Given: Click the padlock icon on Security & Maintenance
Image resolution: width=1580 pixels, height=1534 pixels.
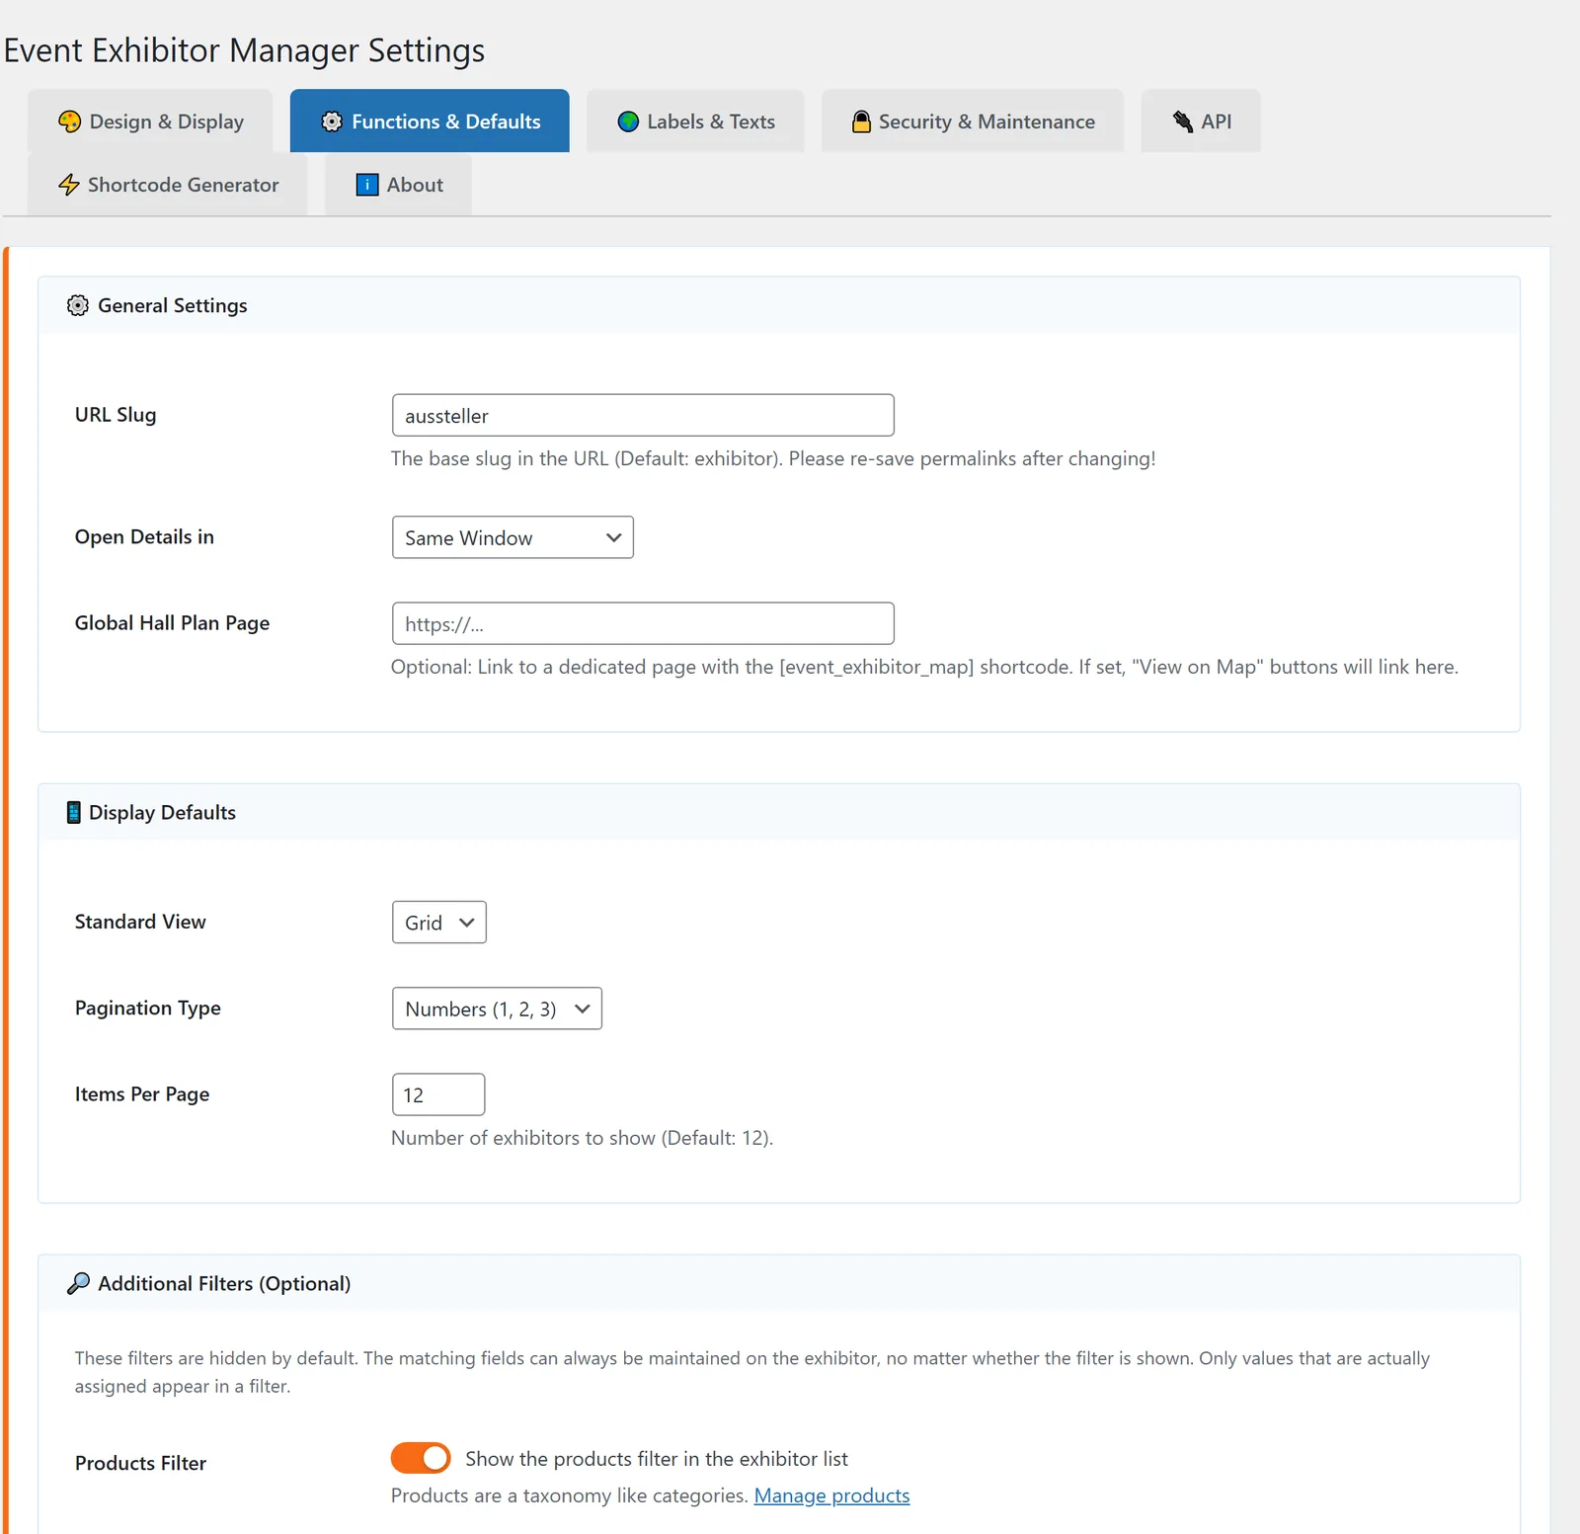Looking at the screenshot, I should [x=861, y=121].
